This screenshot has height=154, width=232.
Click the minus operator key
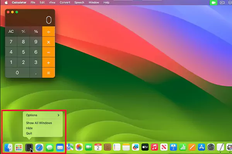(49, 52)
